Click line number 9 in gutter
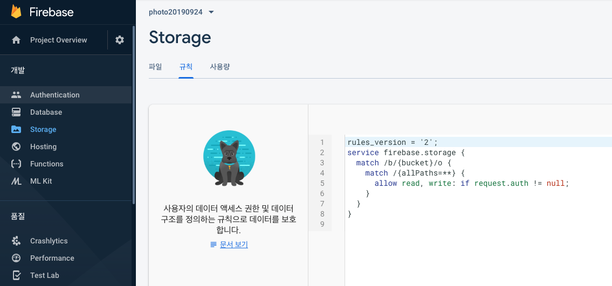Screen dimensions: 612x286 point(322,224)
